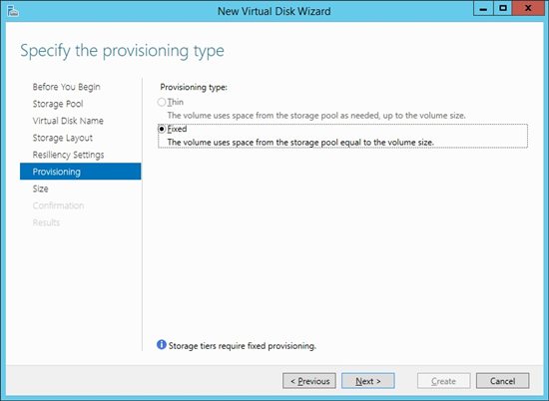This screenshot has height=401, width=549.
Task: Select the Provisioning step
Action: click(x=81, y=172)
